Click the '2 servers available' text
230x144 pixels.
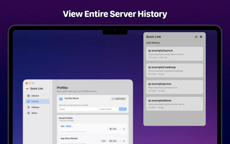click(x=66, y=121)
